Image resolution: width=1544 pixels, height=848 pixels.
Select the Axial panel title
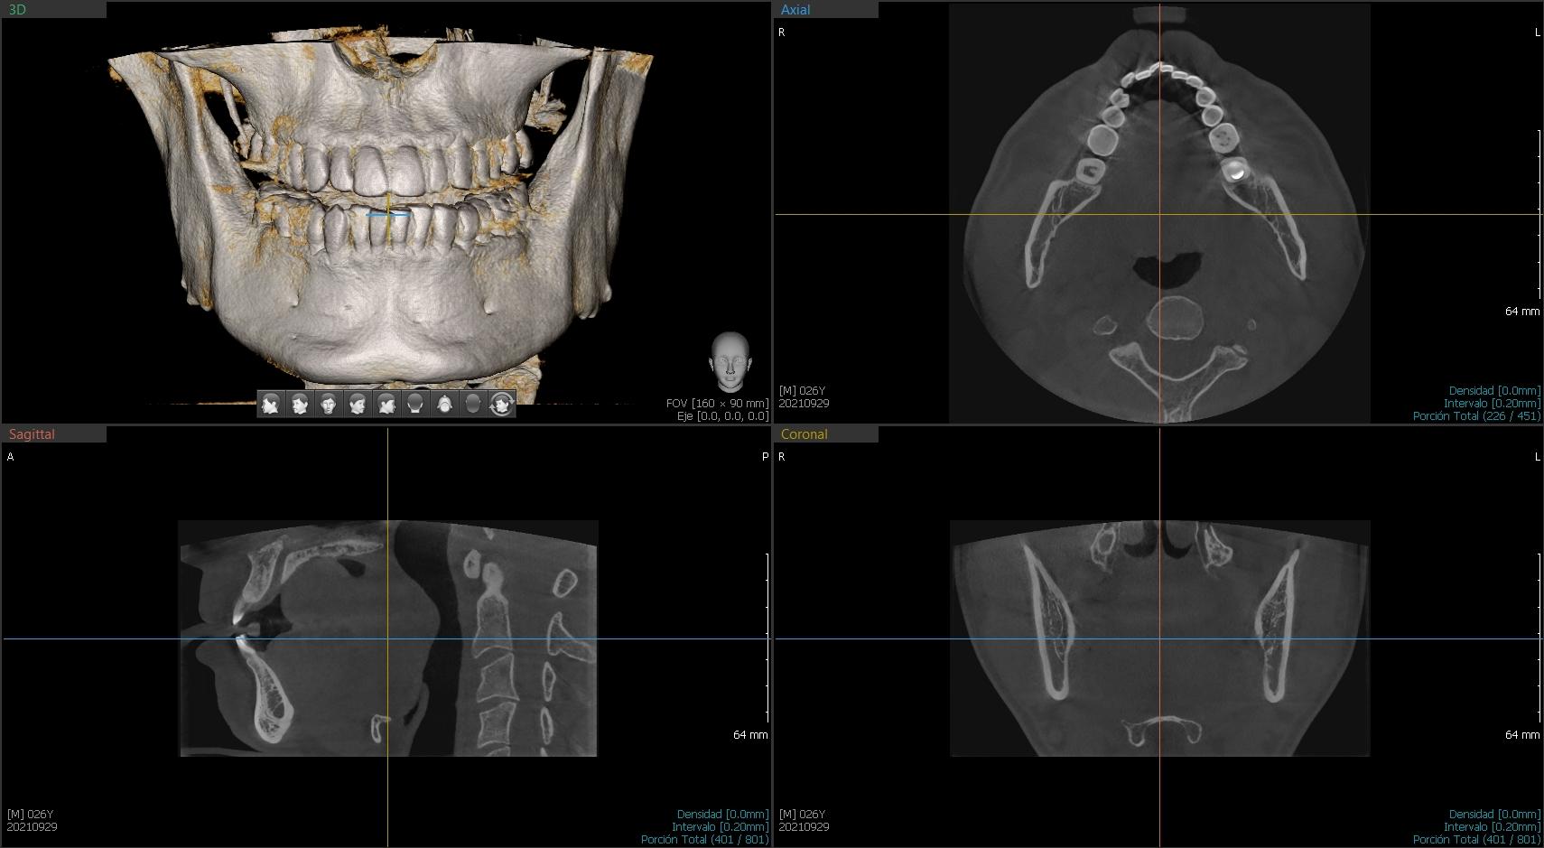pyautogui.click(x=795, y=10)
